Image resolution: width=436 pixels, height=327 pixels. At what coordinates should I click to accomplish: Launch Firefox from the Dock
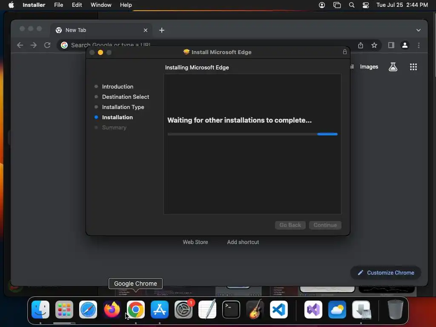point(112,310)
